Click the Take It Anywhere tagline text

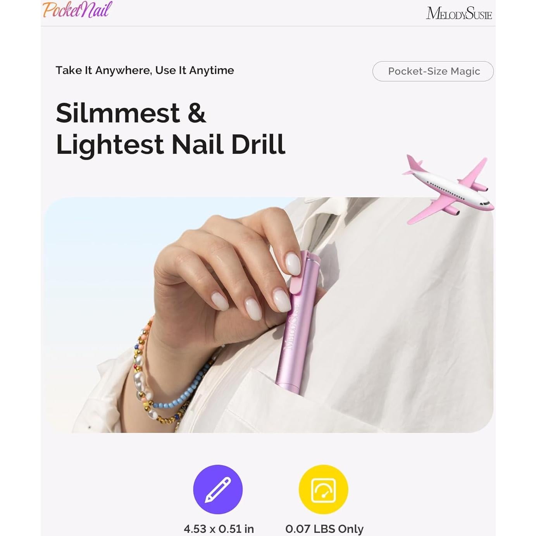tap(145, 70)
